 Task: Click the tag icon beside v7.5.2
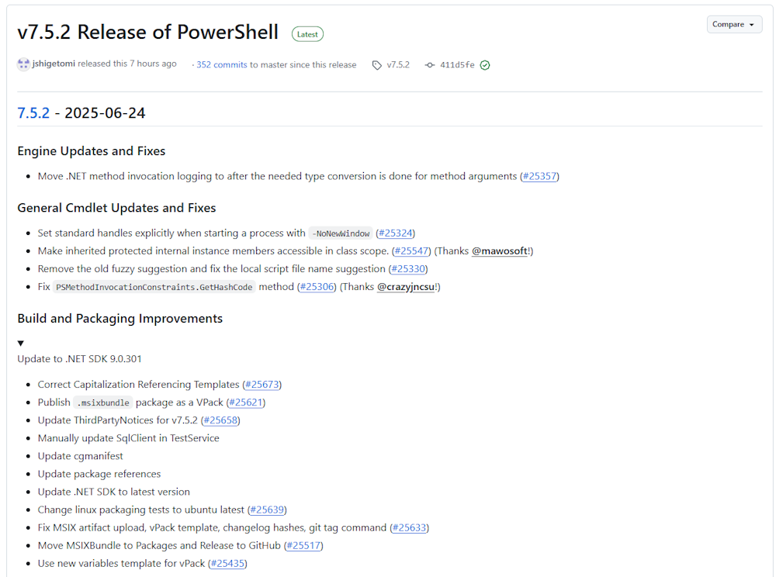point(377,65)
